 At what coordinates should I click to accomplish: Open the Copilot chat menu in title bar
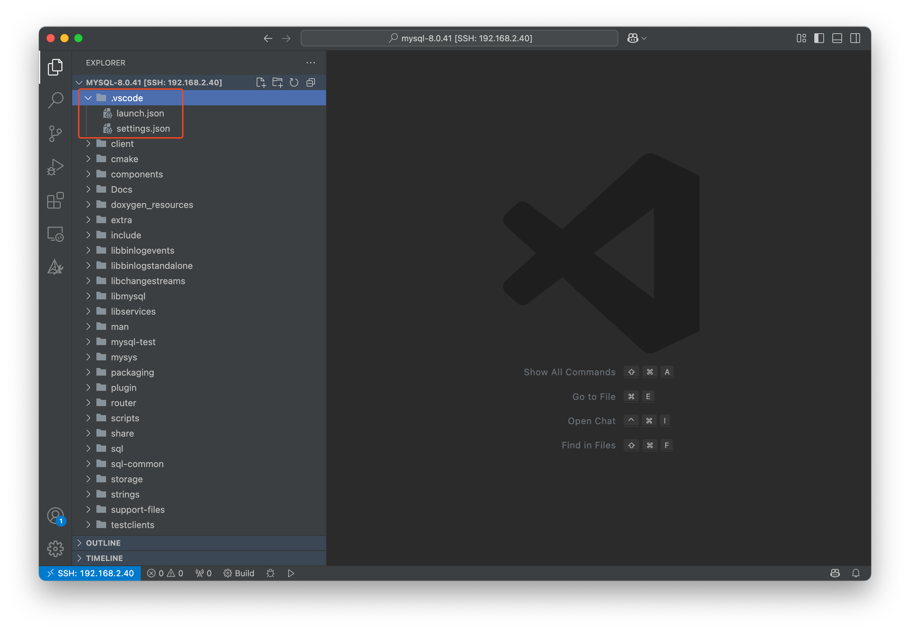[637, 38]
